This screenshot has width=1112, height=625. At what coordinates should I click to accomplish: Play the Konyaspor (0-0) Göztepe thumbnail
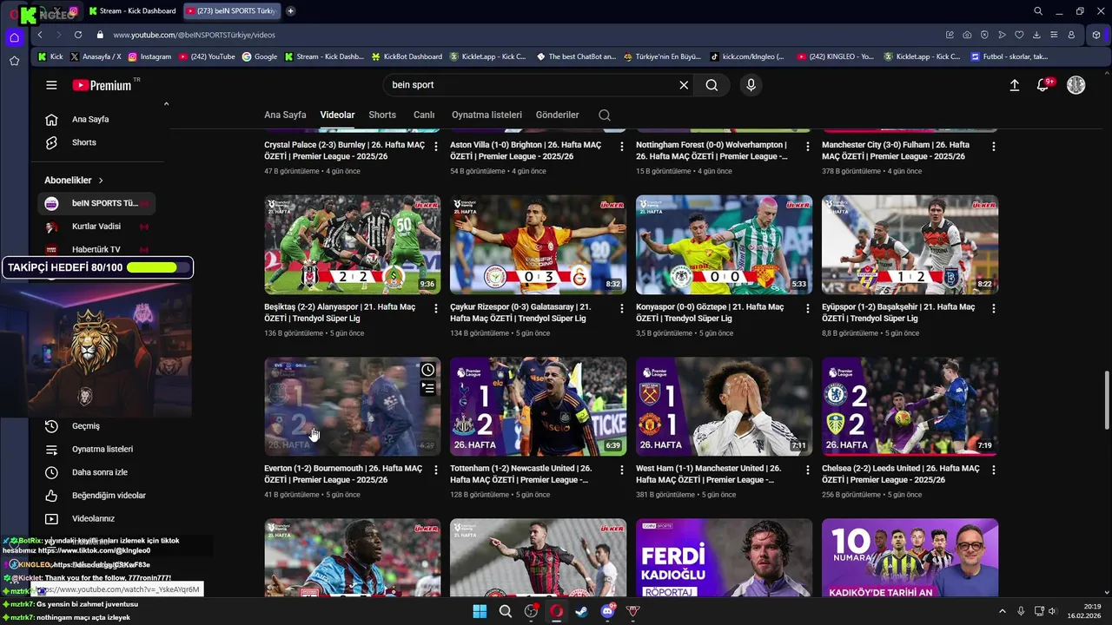click(x=724, y=245)
